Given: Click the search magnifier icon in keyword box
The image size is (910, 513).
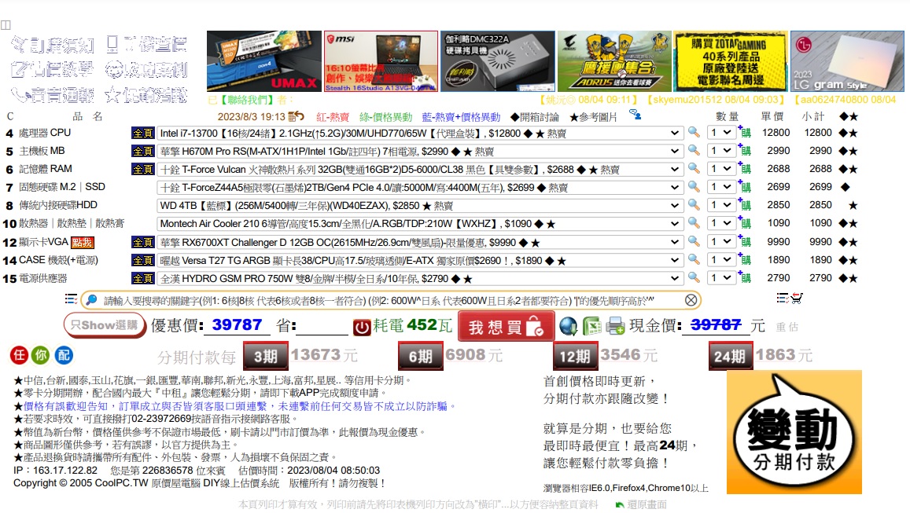Looking at the screenshot, I should point(91,299).
